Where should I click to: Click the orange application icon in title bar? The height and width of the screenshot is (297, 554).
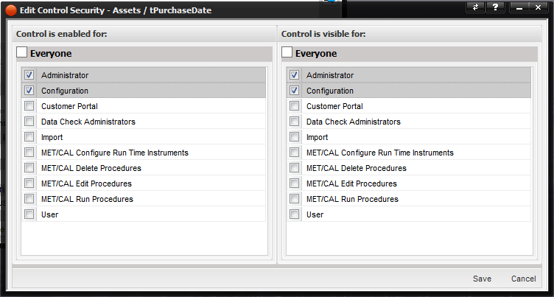tap(11, 10)
